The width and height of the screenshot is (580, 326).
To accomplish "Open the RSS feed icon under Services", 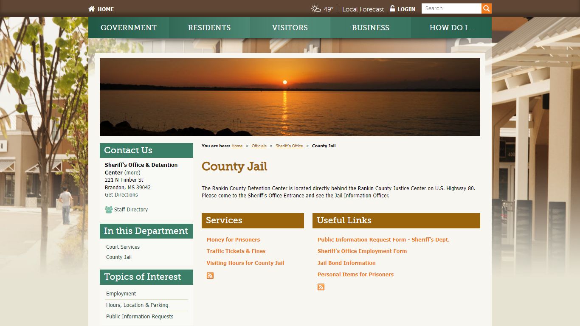I will coord(210,275).
